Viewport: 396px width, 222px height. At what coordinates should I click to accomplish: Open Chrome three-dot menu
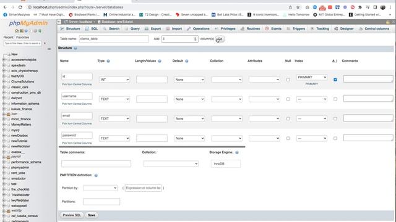tap(390, 7)
